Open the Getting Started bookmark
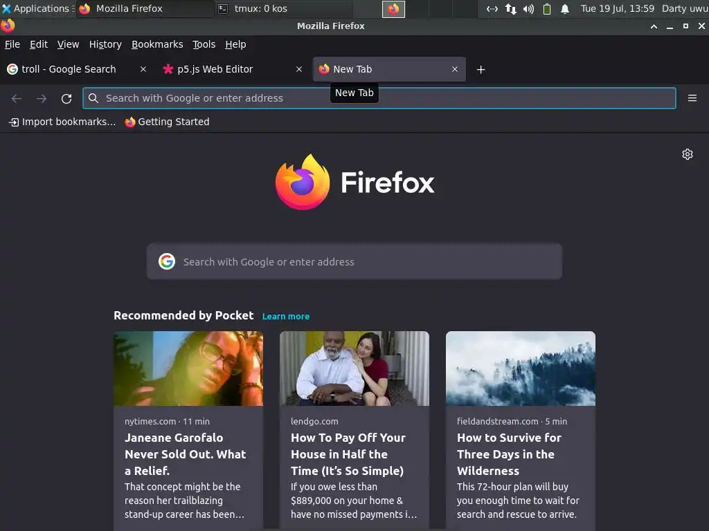The width and height of the screenshot is (709, 531). tap(168, 122)
